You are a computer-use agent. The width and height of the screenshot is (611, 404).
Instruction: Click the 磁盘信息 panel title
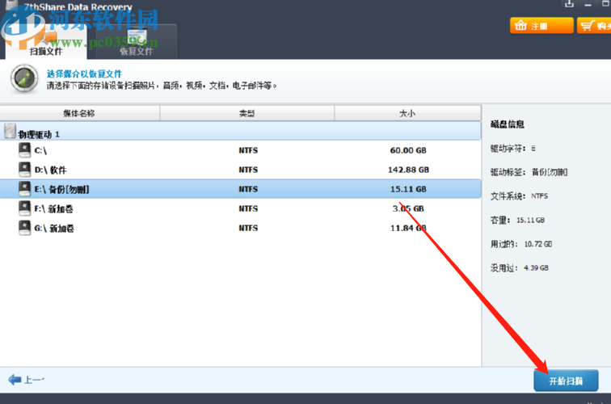pos(508,124)
